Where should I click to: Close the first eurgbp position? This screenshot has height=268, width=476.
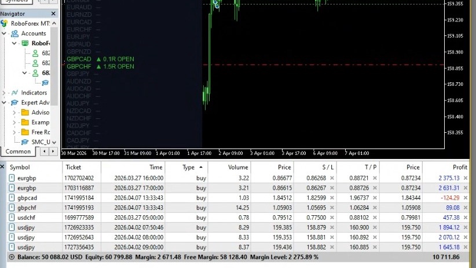point(466,178)
